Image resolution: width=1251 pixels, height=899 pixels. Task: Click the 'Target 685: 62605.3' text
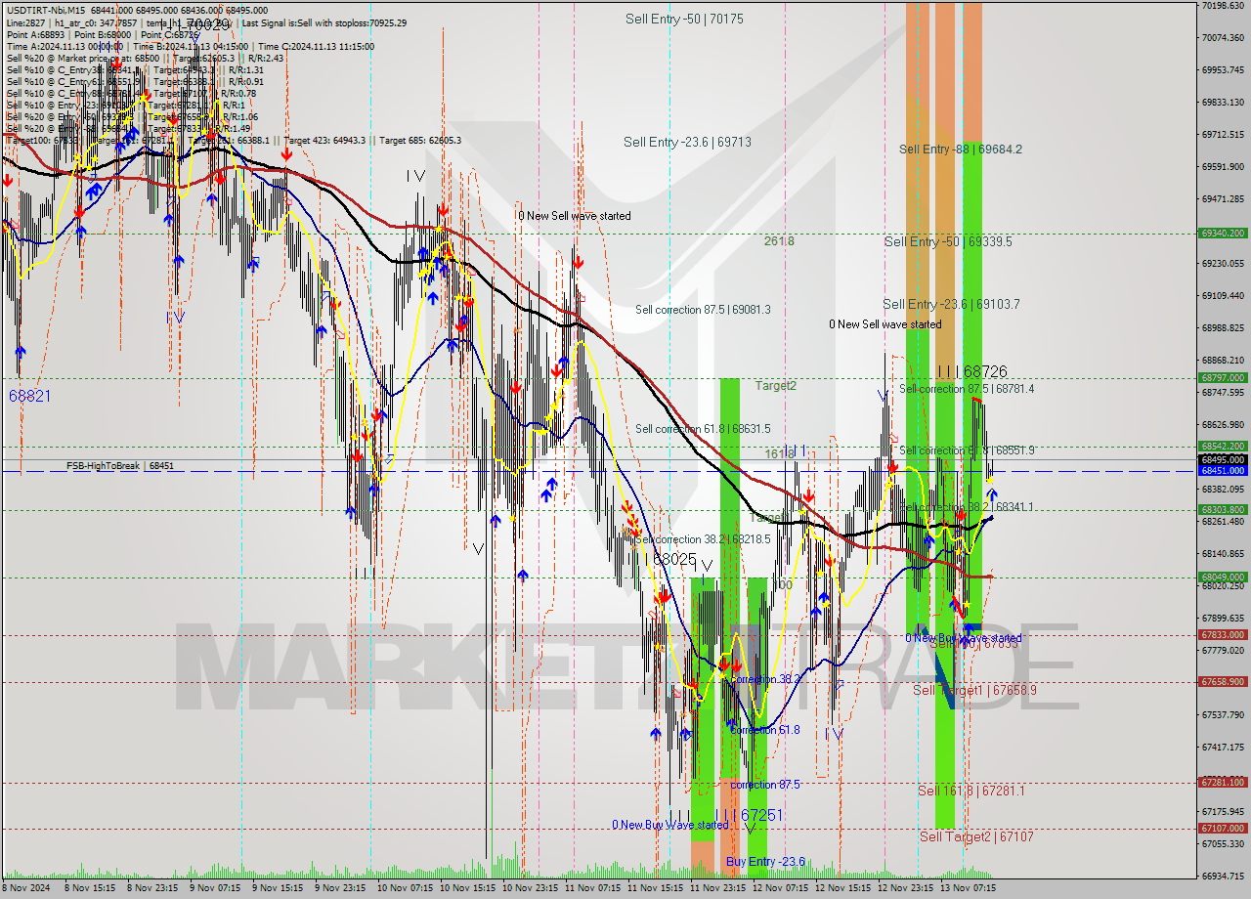420,140
